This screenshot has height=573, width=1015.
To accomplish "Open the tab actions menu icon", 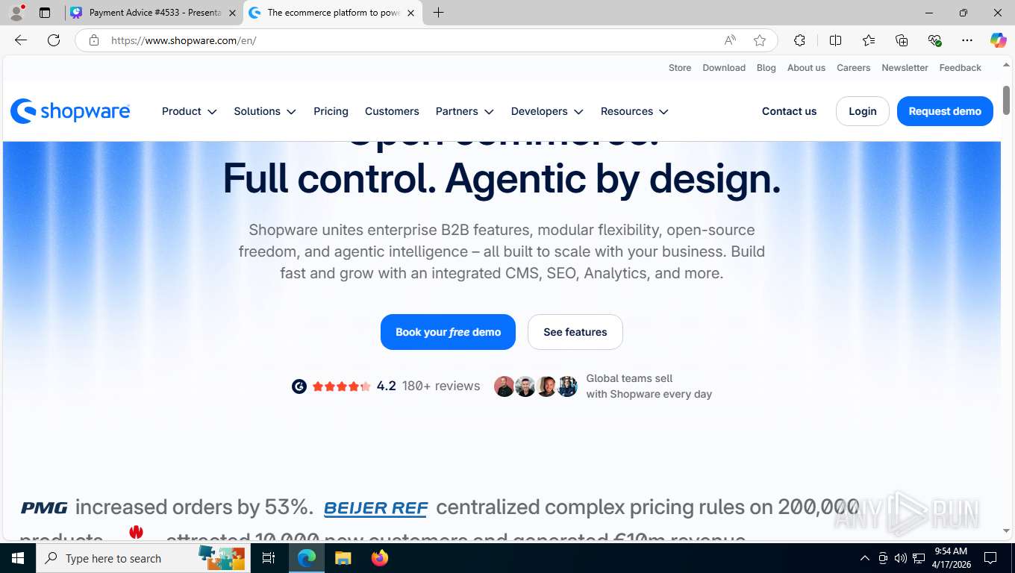I will pos(45,13).
